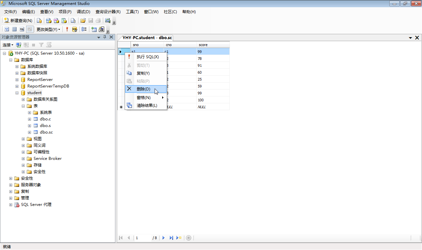Click the Add New Derived Table icon
Image resolution: width=422 pixels, height=250 pixels.
pyautogui.click(x=102, y=29)
